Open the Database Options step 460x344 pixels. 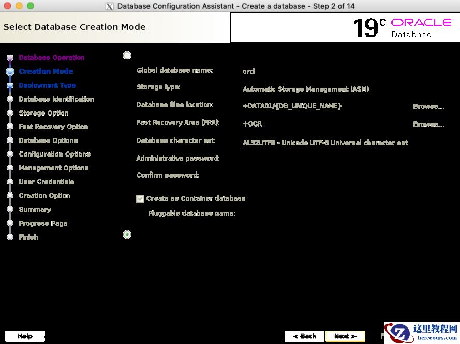click(x=48, y=140)
